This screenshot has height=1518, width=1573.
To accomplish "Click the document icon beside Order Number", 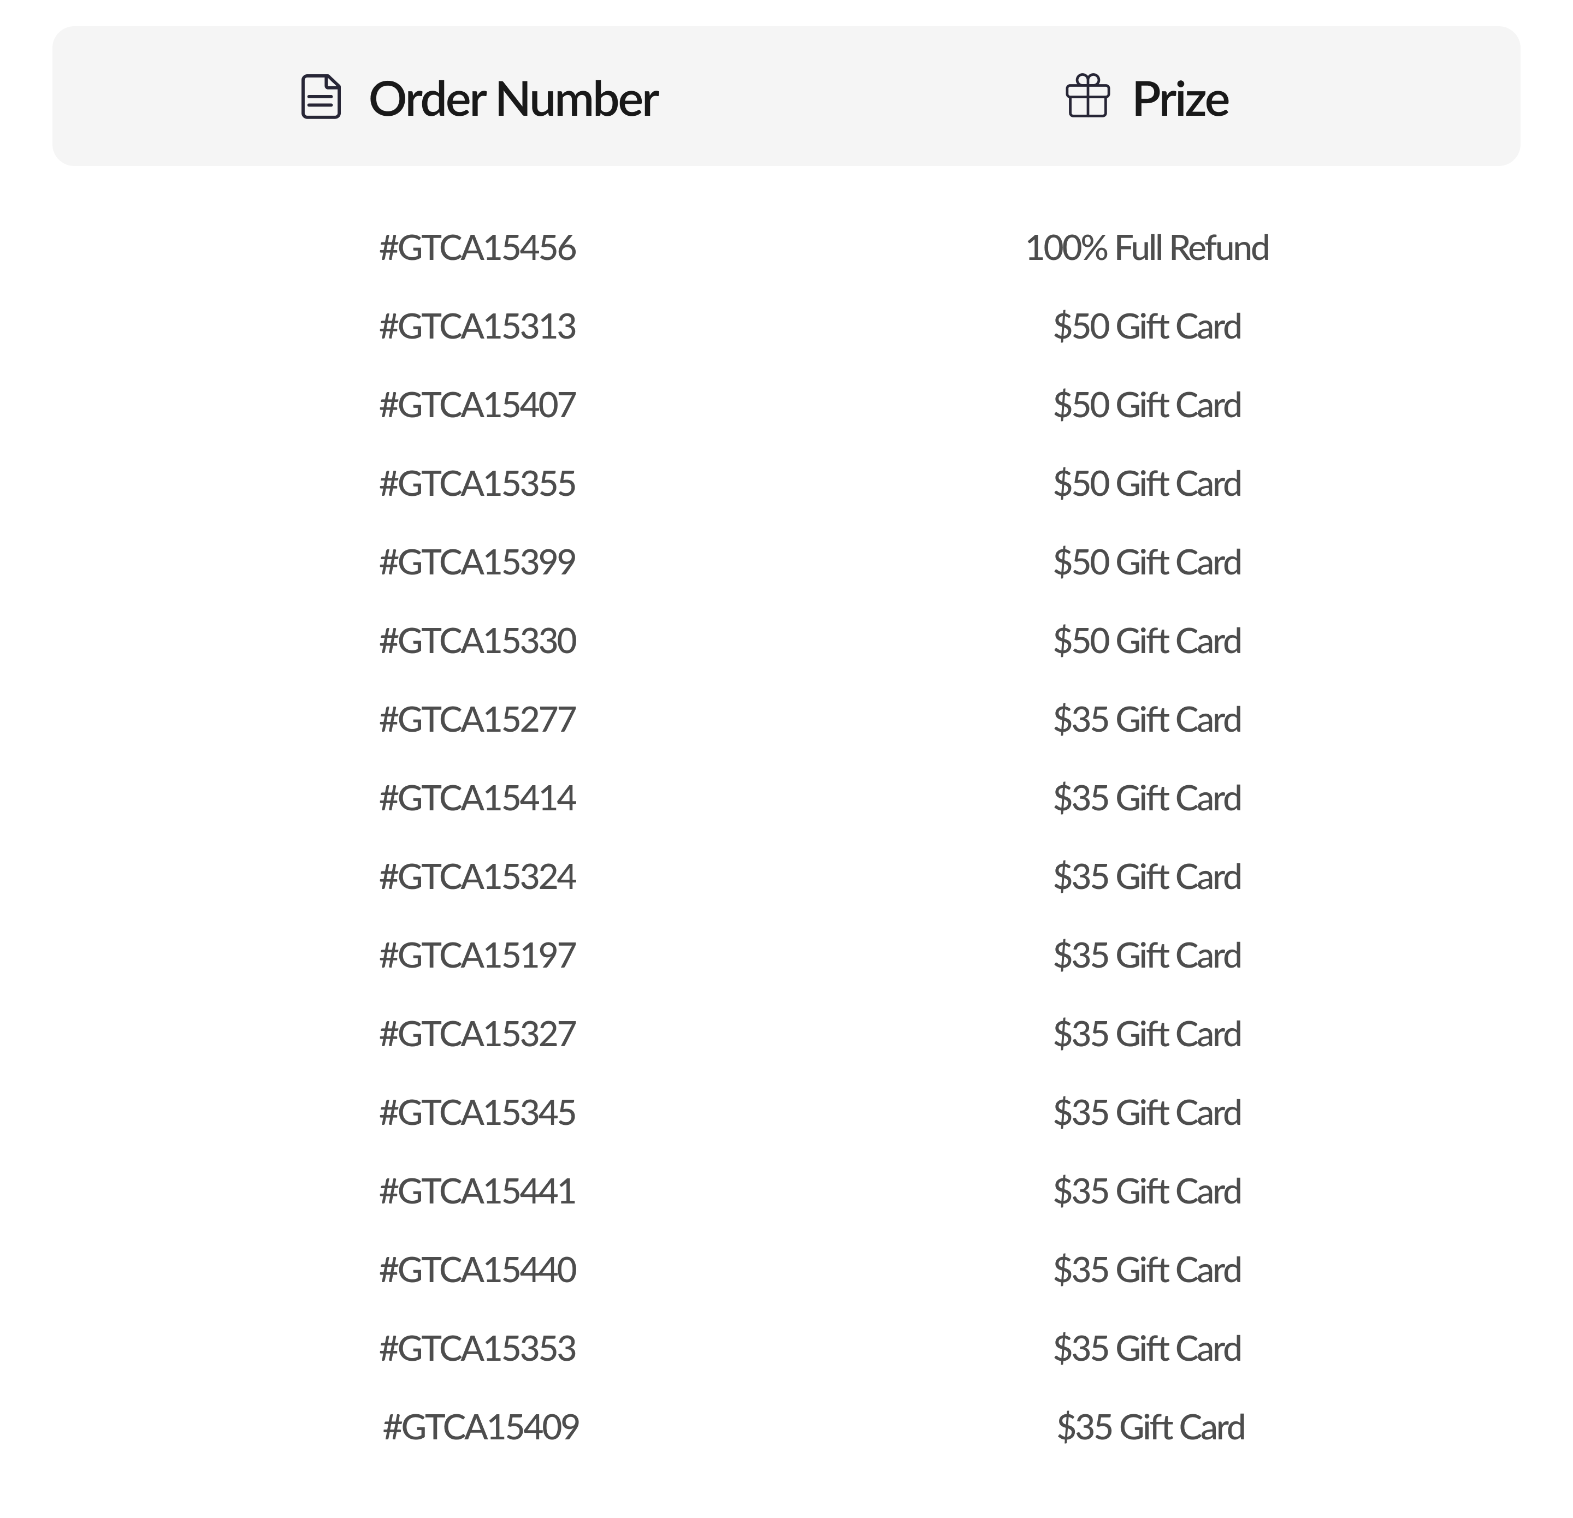I will coord(321,97).
